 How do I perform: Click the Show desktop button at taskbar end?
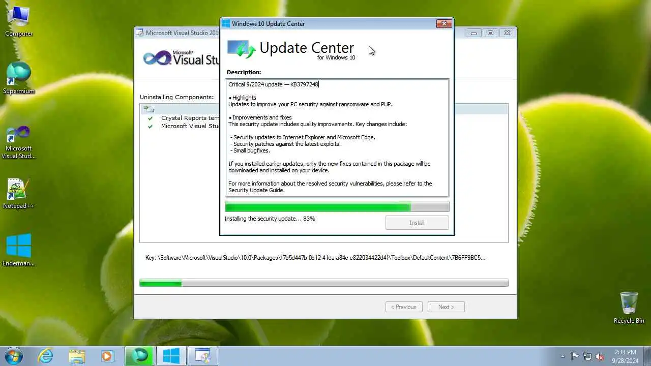pyautogui.click(x=647, y=356)
